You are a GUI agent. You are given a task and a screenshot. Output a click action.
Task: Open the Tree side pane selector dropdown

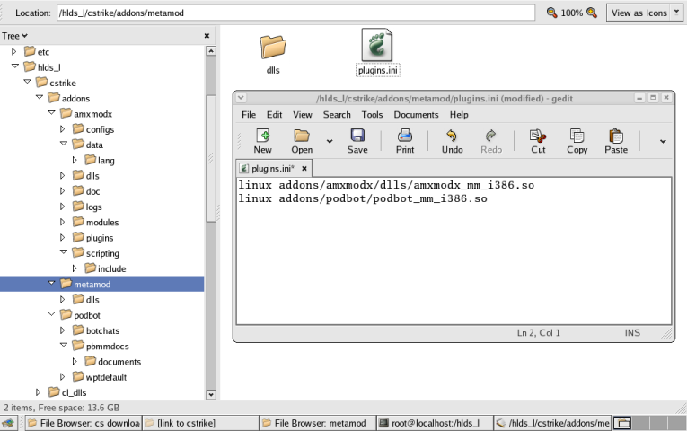pos(14,36)
